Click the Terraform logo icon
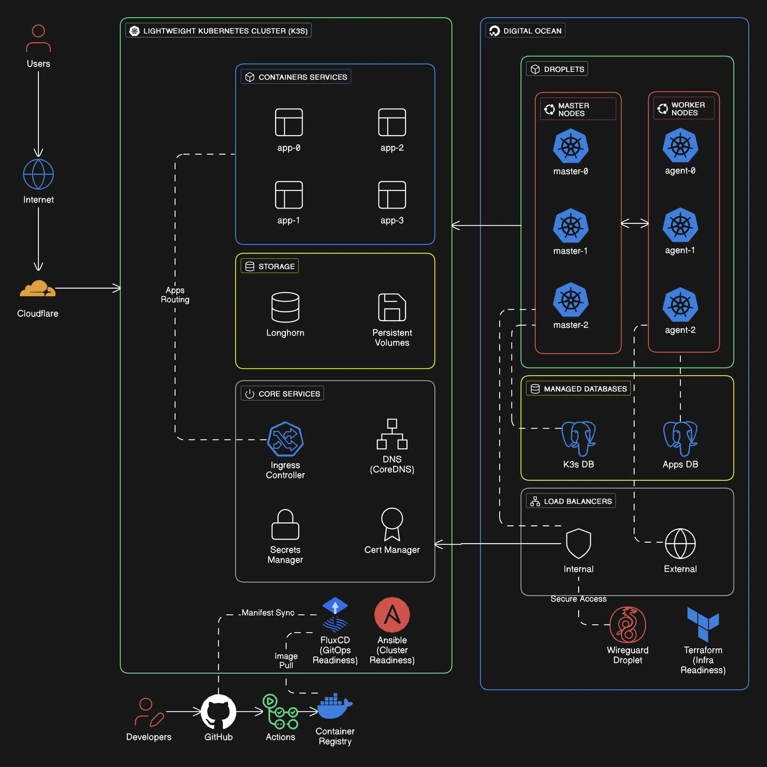Image resolution: width=767 pixels, height=767 pixels. [x=703, y=624]
